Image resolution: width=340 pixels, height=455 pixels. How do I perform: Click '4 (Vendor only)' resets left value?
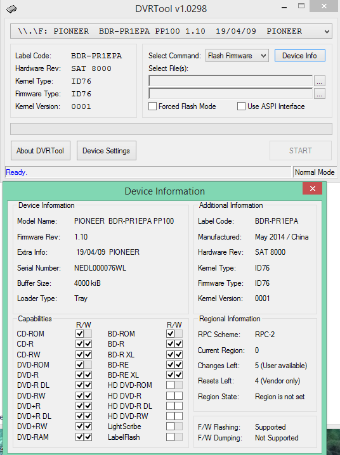click(x=278, y=381)
